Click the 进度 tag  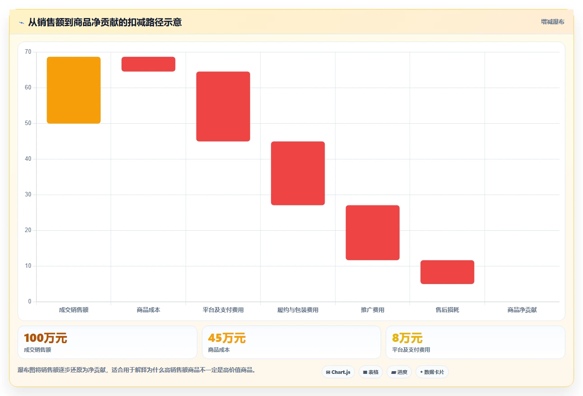399,372
